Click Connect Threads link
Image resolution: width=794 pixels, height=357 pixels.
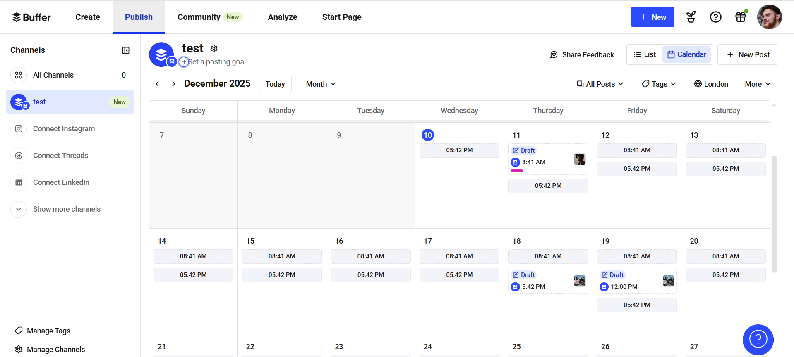tap(60, 156)
